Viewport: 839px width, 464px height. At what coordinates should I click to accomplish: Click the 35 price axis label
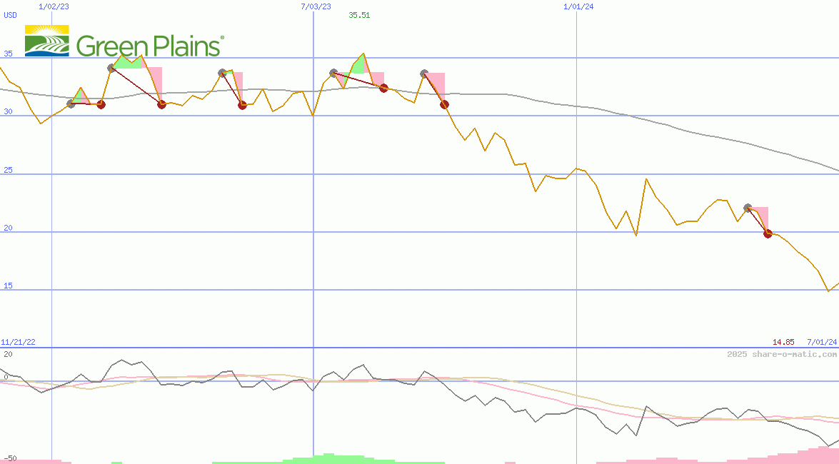(8, 54)
